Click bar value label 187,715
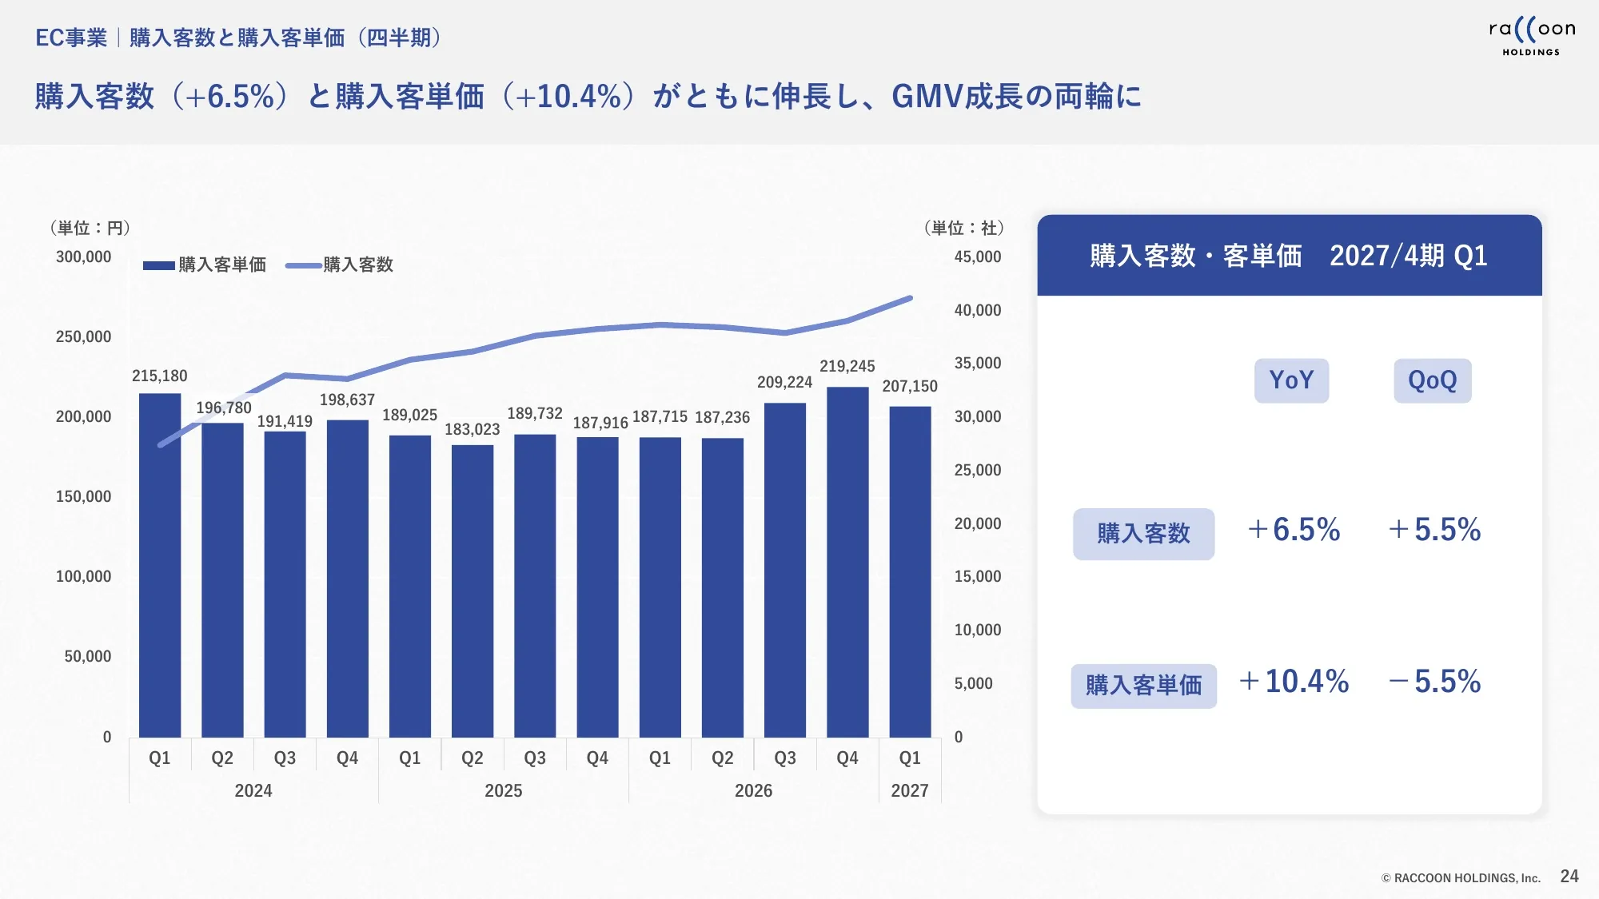This screenshot has height=899, width=1599. click(x=660, y=416)
